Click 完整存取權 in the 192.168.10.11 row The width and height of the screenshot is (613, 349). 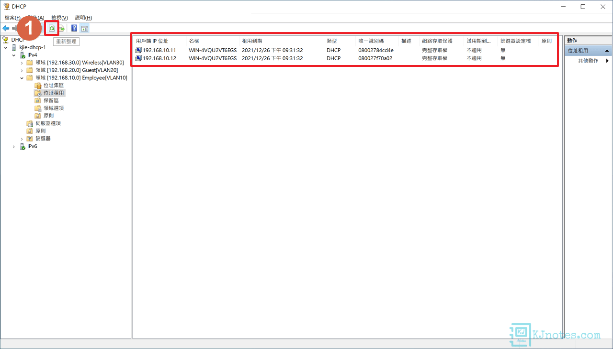point(434,50)
